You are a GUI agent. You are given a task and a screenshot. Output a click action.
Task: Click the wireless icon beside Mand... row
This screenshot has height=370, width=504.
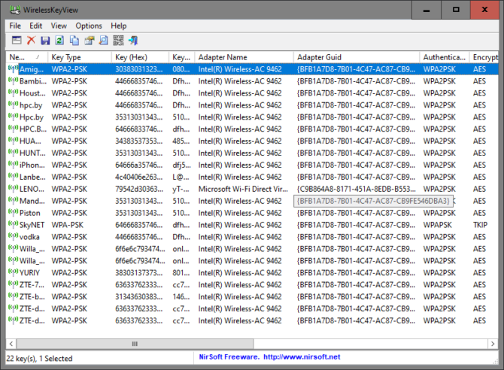coord(14,201)
